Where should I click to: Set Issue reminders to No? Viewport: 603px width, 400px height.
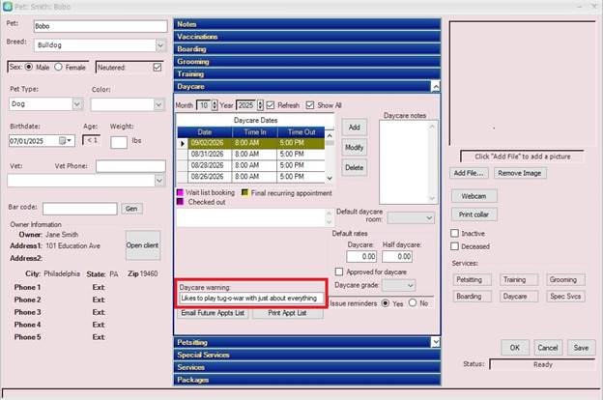[413, 302]
